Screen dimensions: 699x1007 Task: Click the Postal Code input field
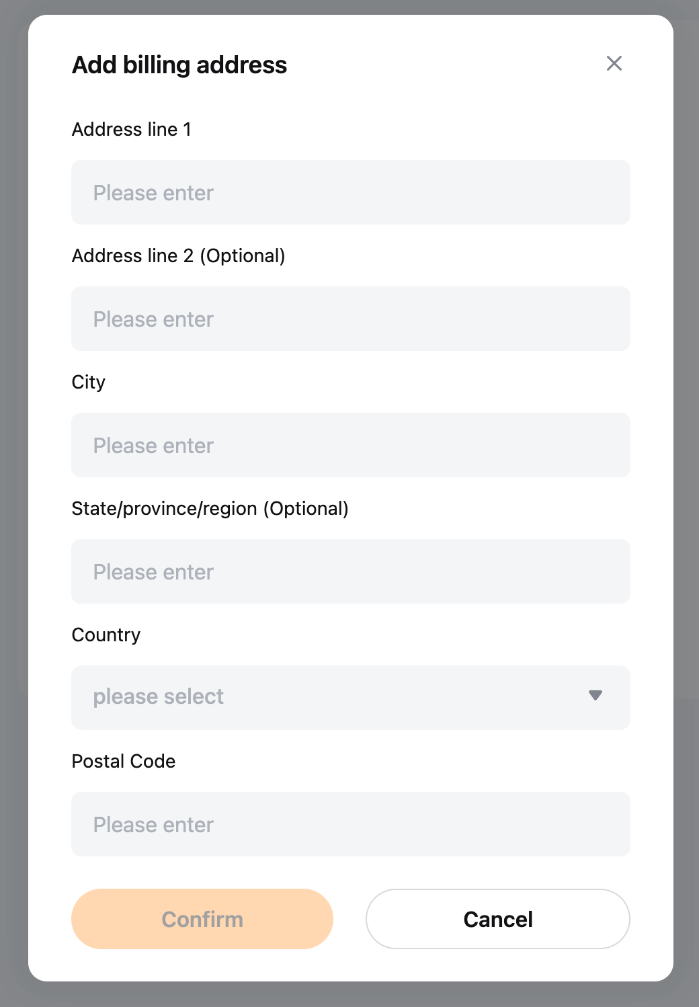tap(350, 824)
